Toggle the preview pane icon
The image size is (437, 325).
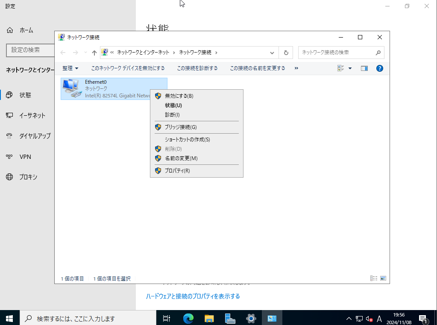pyautogui.click(x=364, y=68)
